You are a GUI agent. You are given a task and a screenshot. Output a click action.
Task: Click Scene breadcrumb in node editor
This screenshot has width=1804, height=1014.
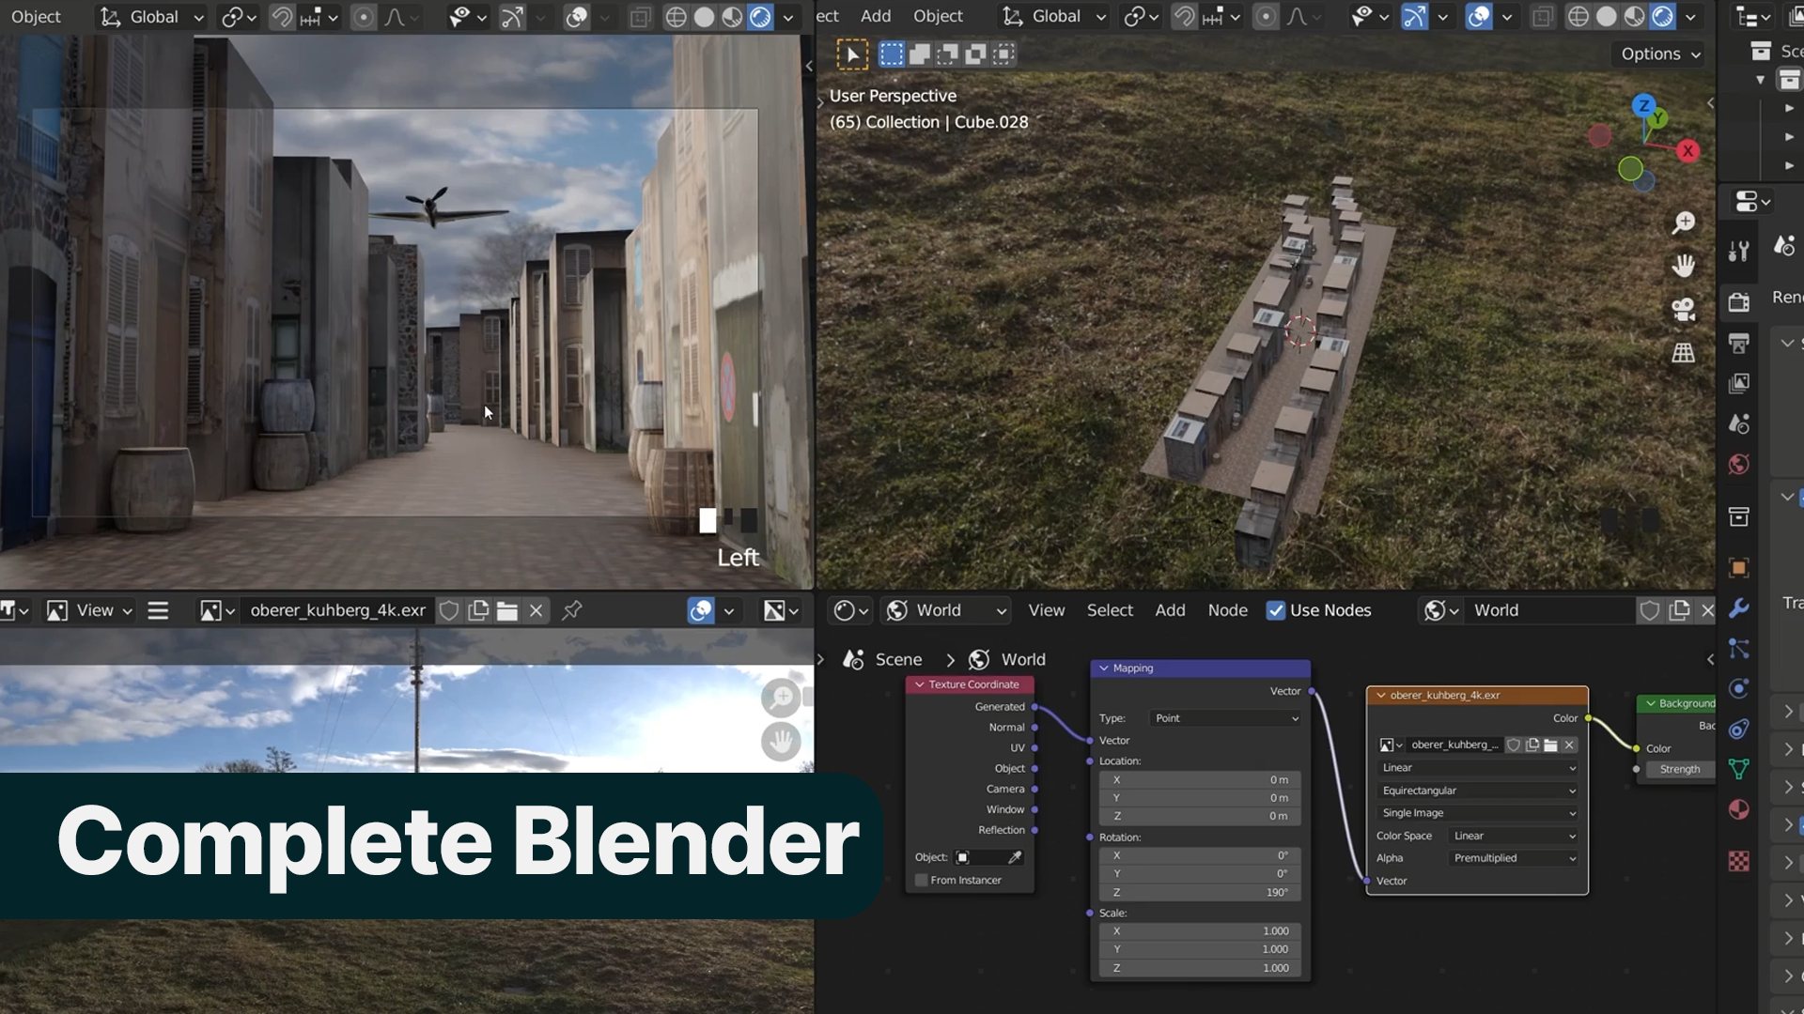898,660
